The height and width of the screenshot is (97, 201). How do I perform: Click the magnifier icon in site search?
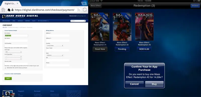(85, 21)
